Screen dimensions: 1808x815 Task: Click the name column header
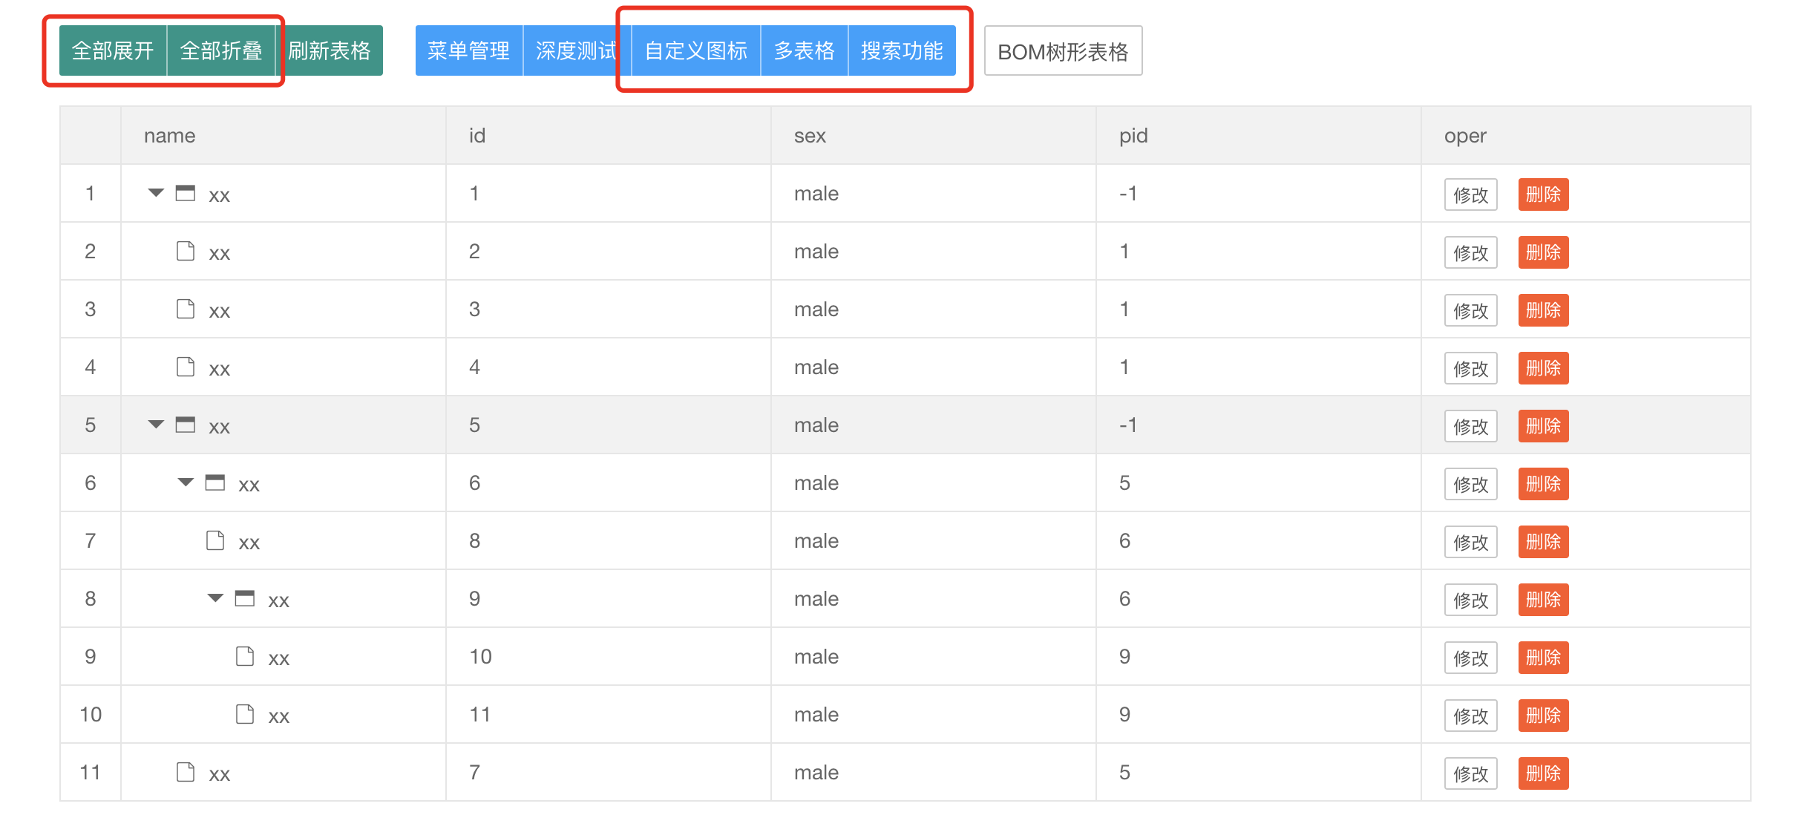[169, 135]
